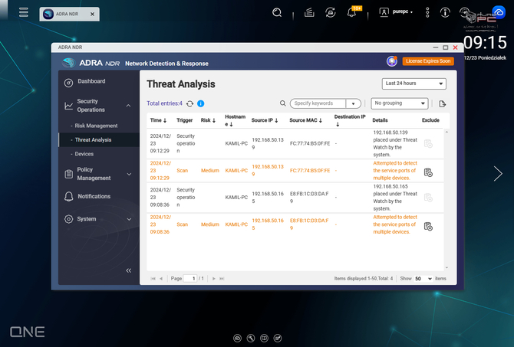Go to last page of results
The height and width of the screenshot is (347, 514).
pyautogui.click(x=222, y=279)
